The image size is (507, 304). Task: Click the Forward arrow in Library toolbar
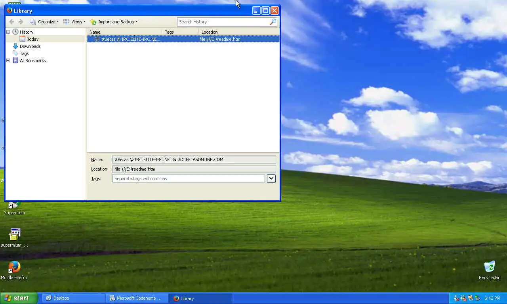coord(21,22)
